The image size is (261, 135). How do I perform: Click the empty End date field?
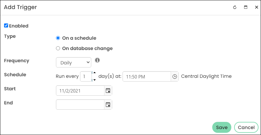[80, 105]
